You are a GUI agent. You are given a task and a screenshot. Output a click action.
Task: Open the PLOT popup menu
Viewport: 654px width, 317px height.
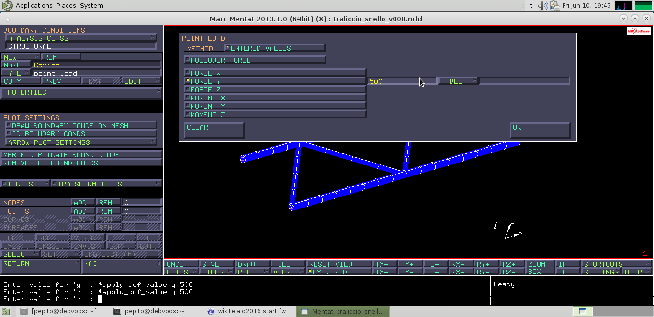tap(253, 272)
